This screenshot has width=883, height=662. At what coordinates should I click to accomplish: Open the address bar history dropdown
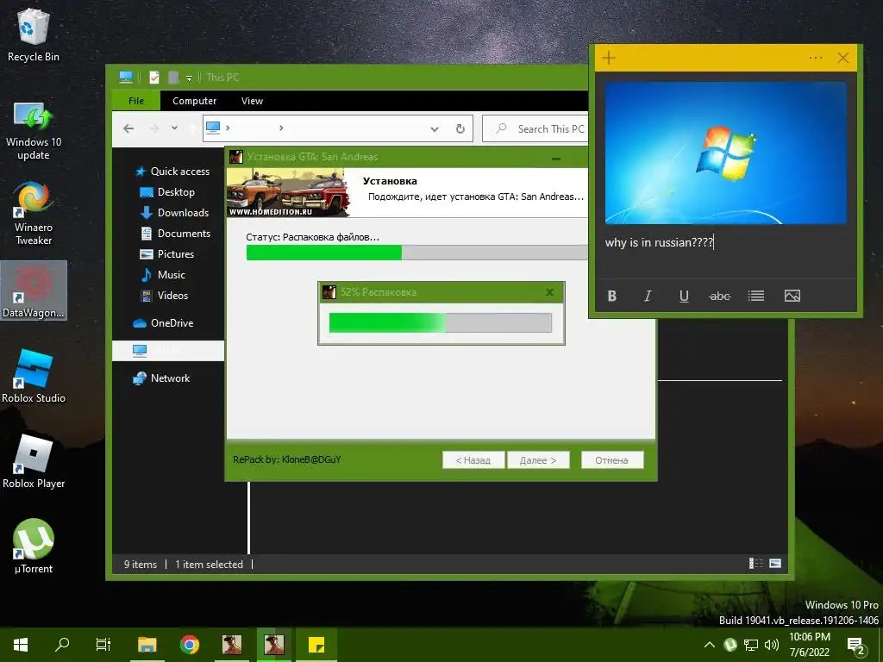pos(435,129)
